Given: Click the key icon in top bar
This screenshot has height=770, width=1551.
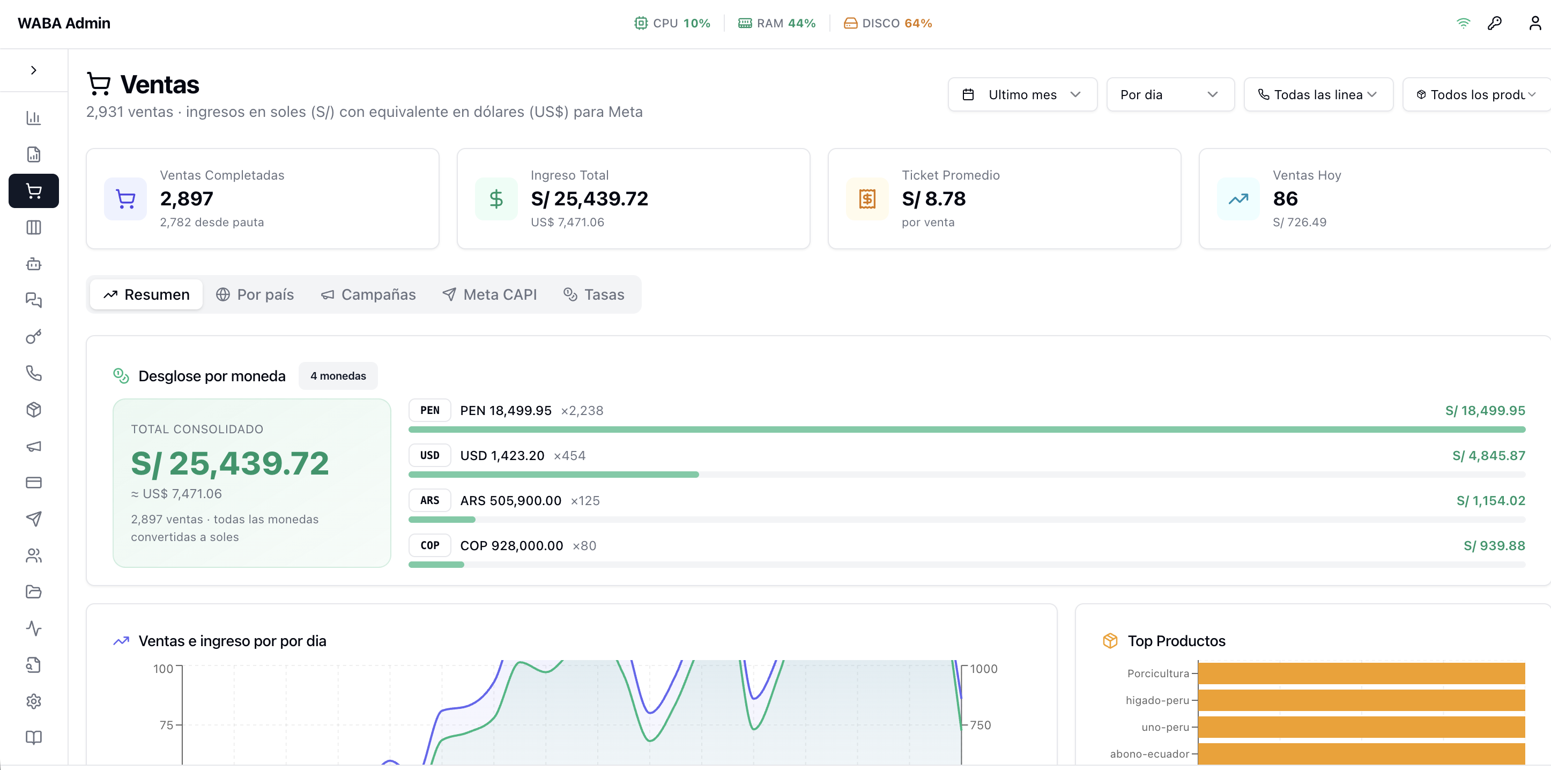Looking at the screenshot, I should [1494, 23].
